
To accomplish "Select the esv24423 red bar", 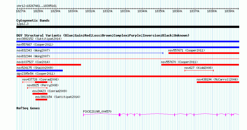I will (40, 94).
